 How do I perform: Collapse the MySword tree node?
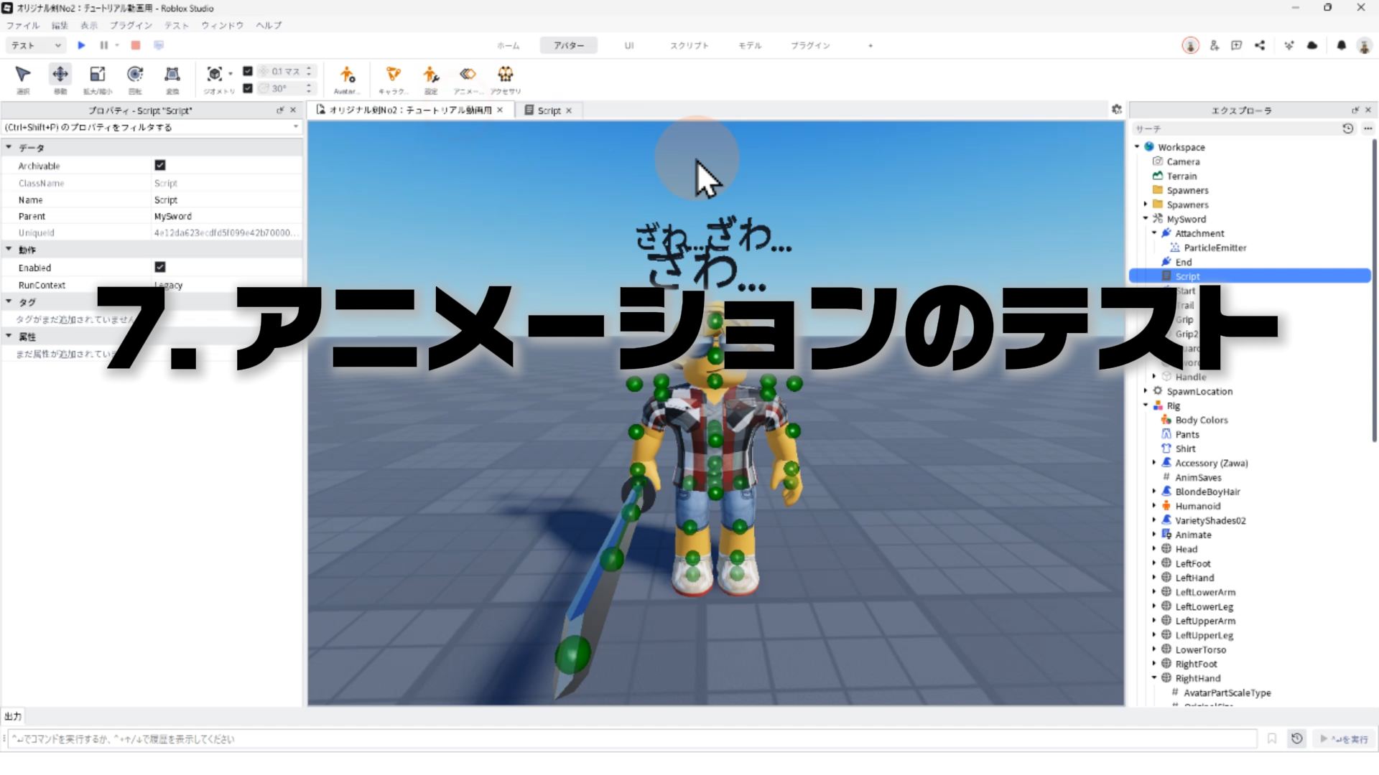click(1146, 219)
